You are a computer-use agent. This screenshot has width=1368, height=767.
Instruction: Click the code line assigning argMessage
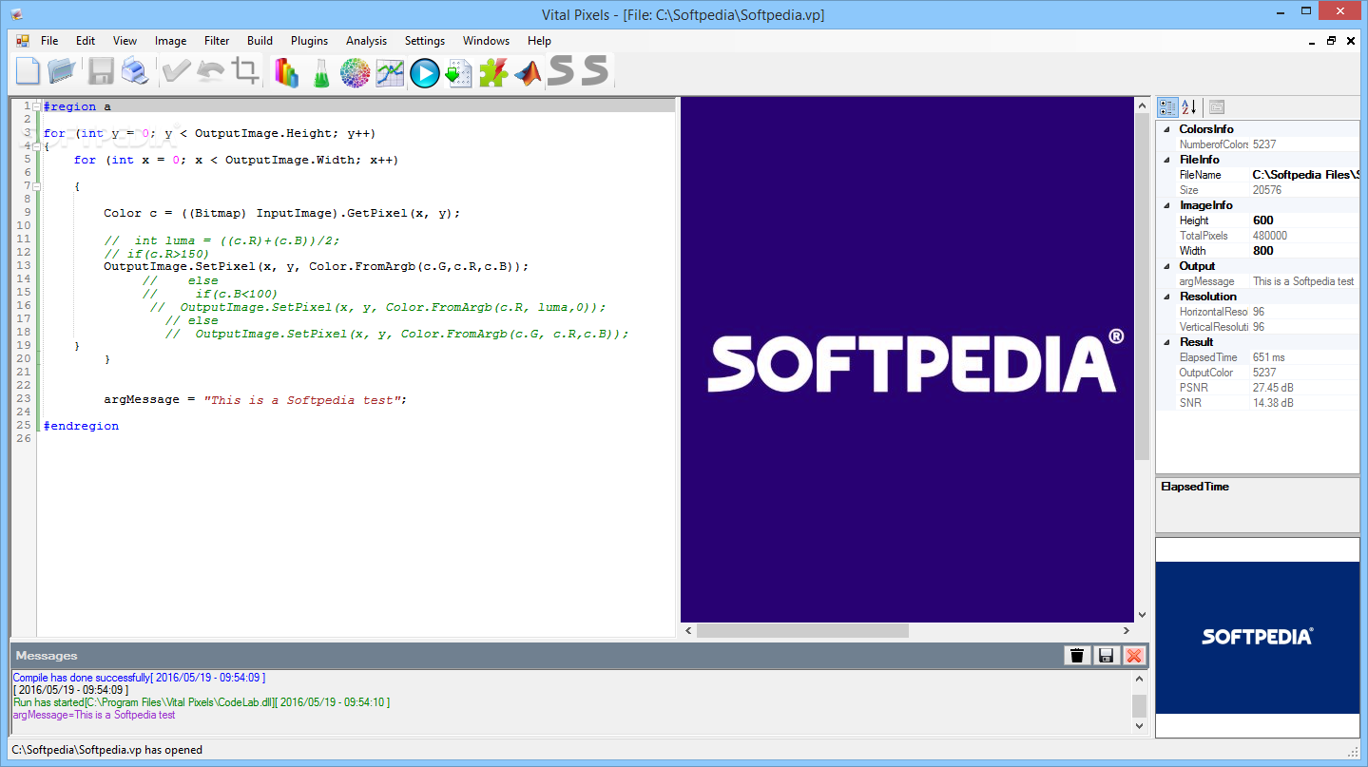pyautogui.click(x=255, y=400)
